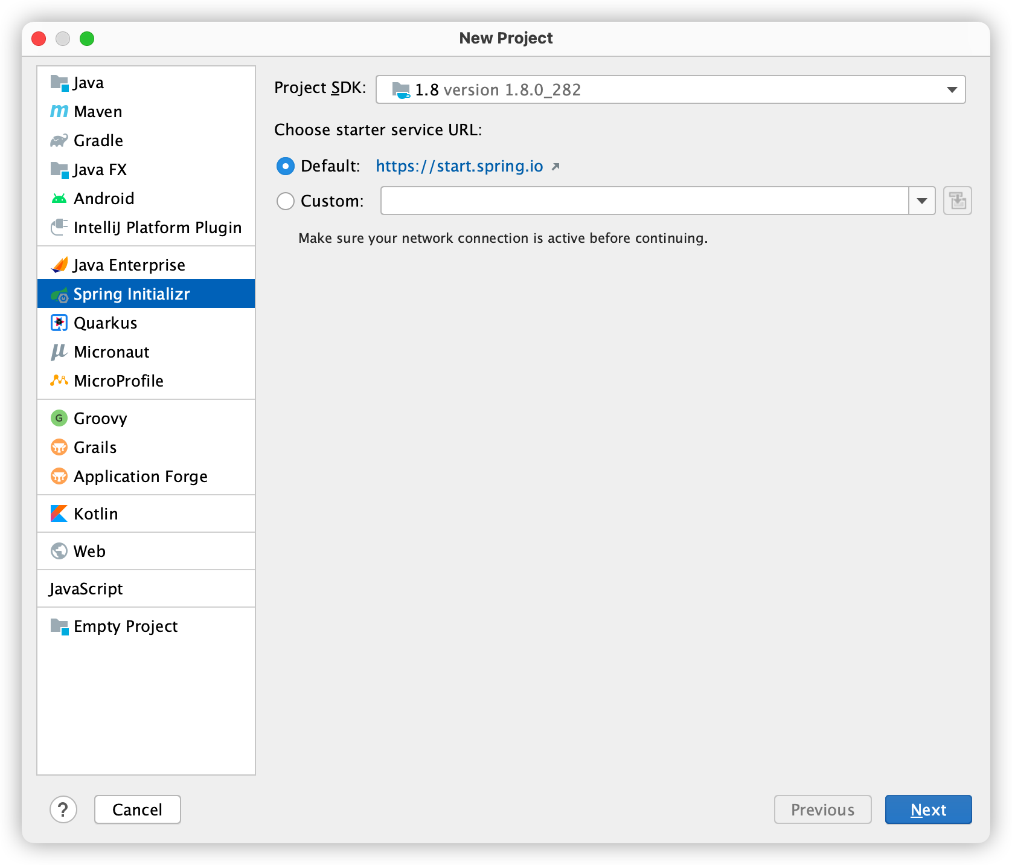
Task: Click the Maven 'm' icon
Action: 59,112
